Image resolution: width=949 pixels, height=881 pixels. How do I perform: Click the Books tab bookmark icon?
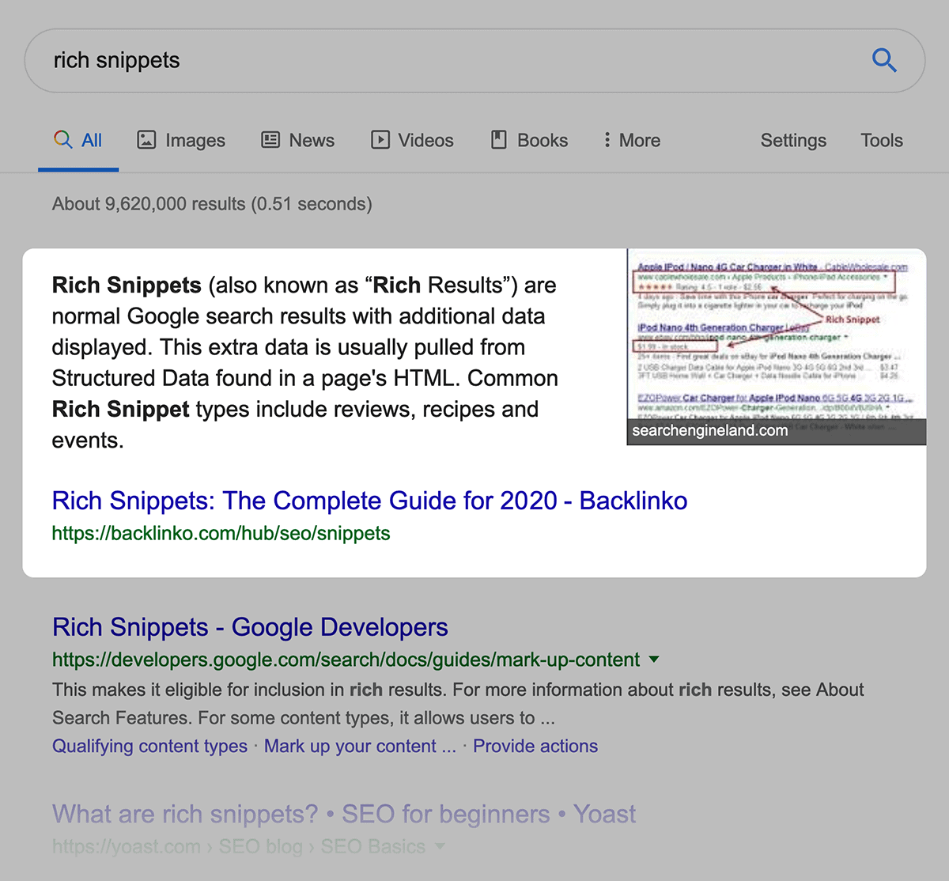(499, 140)
